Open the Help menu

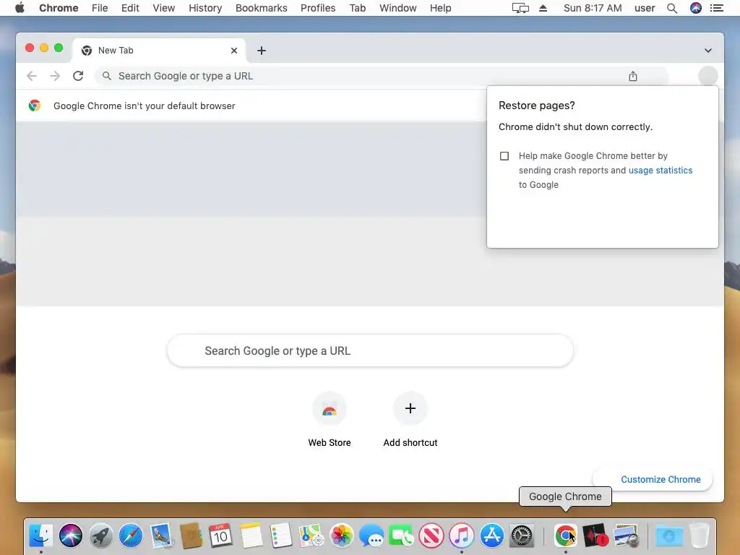pos(440,8)
